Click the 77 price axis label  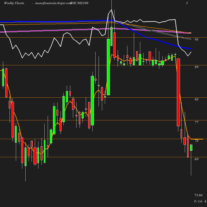(196, 122)
